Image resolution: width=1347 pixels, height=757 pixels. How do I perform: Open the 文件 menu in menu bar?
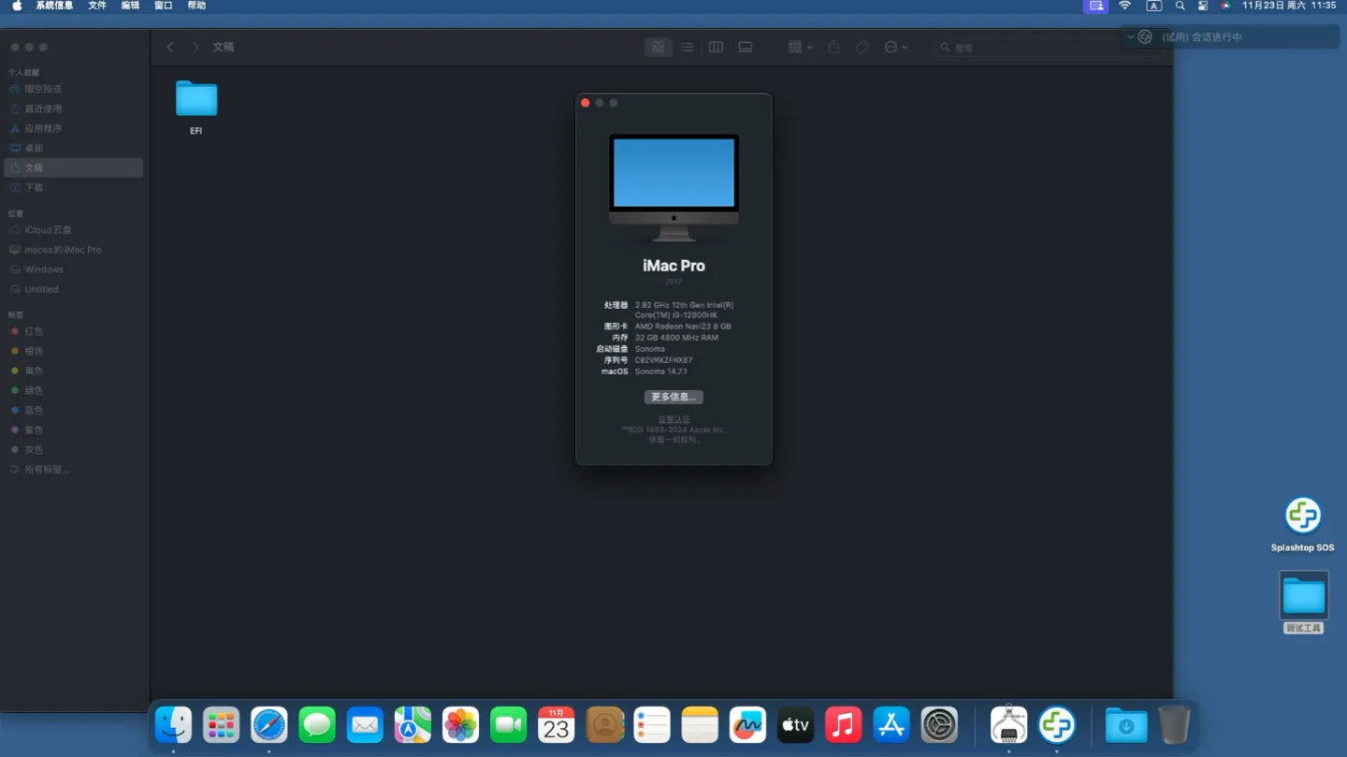point(97,6)
